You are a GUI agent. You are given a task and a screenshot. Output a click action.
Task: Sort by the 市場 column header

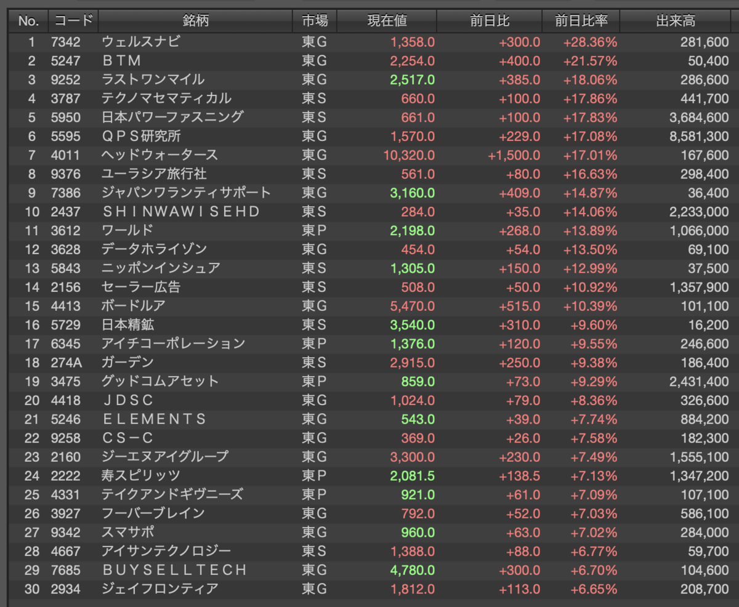coord(315,22)
